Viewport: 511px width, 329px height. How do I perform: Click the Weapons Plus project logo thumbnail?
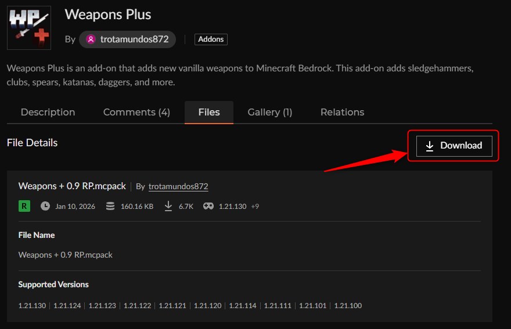pyautogui.click(x=28, y=28)
